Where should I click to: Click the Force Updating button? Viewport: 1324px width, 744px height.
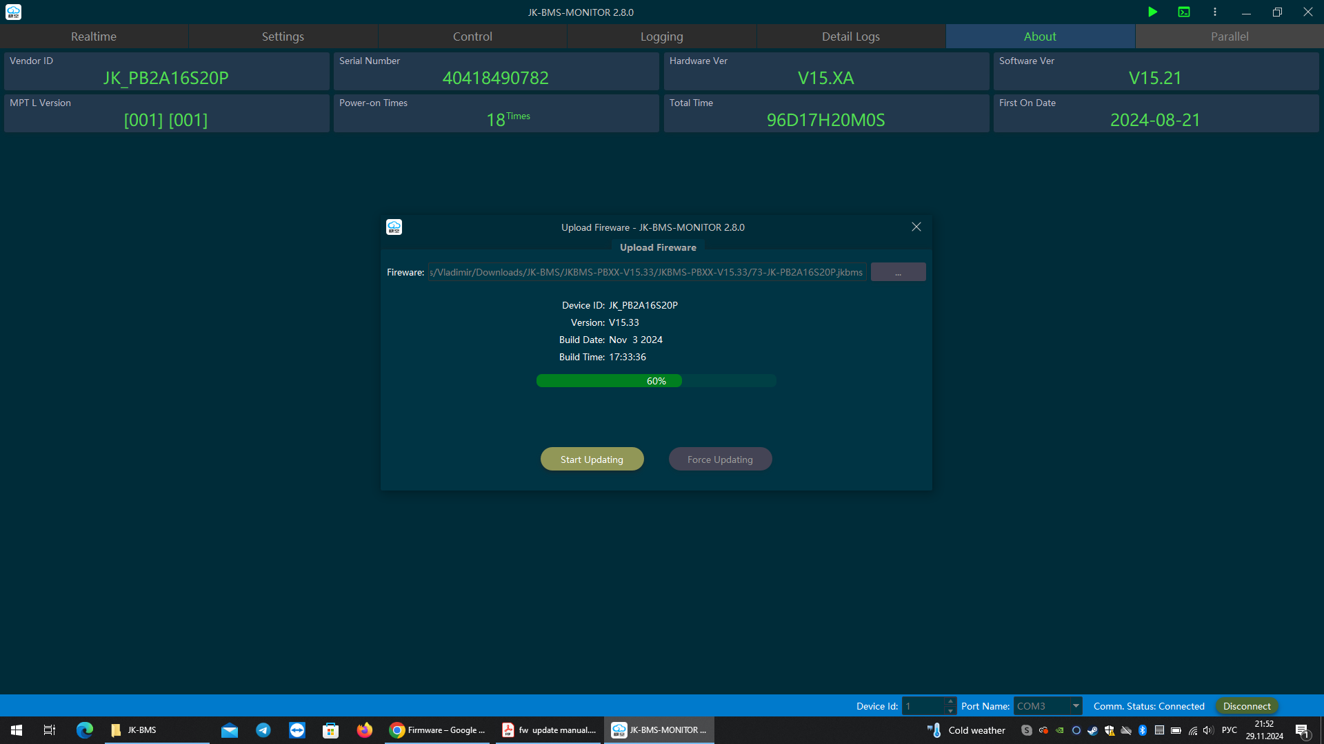click(x=720, y=459)
